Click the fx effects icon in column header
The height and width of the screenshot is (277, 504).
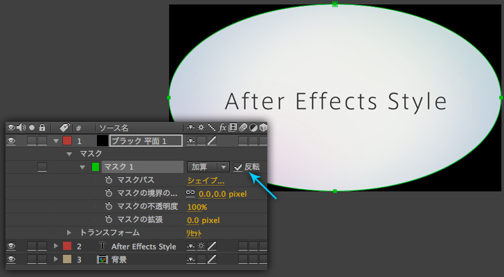click(222, 127)
